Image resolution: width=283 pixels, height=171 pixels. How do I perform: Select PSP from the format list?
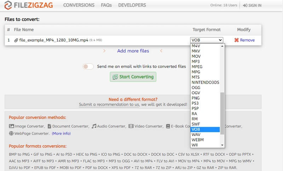point(205,109)
